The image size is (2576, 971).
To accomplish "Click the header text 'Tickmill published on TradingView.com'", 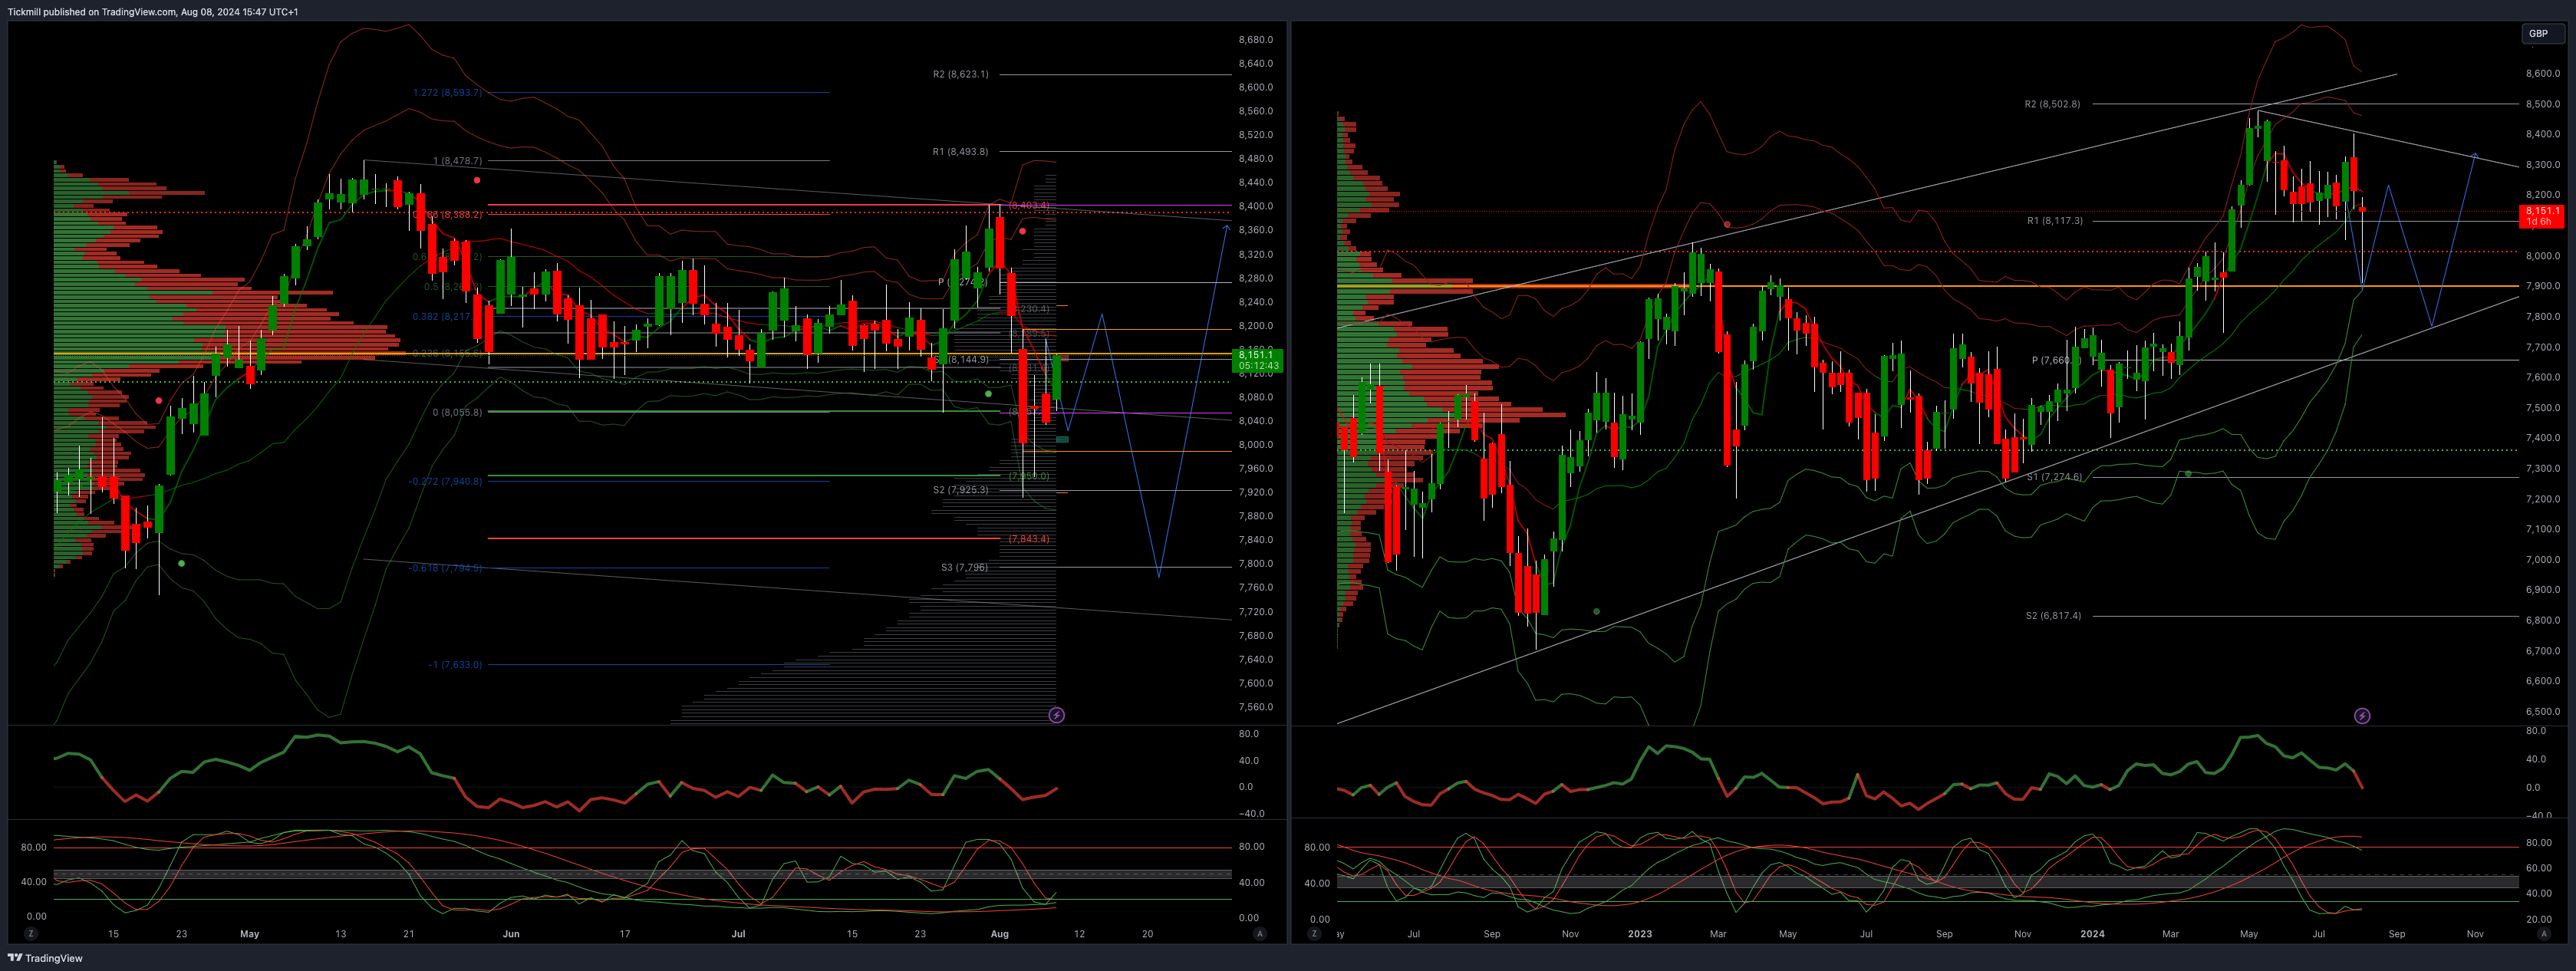I will 92,12.
